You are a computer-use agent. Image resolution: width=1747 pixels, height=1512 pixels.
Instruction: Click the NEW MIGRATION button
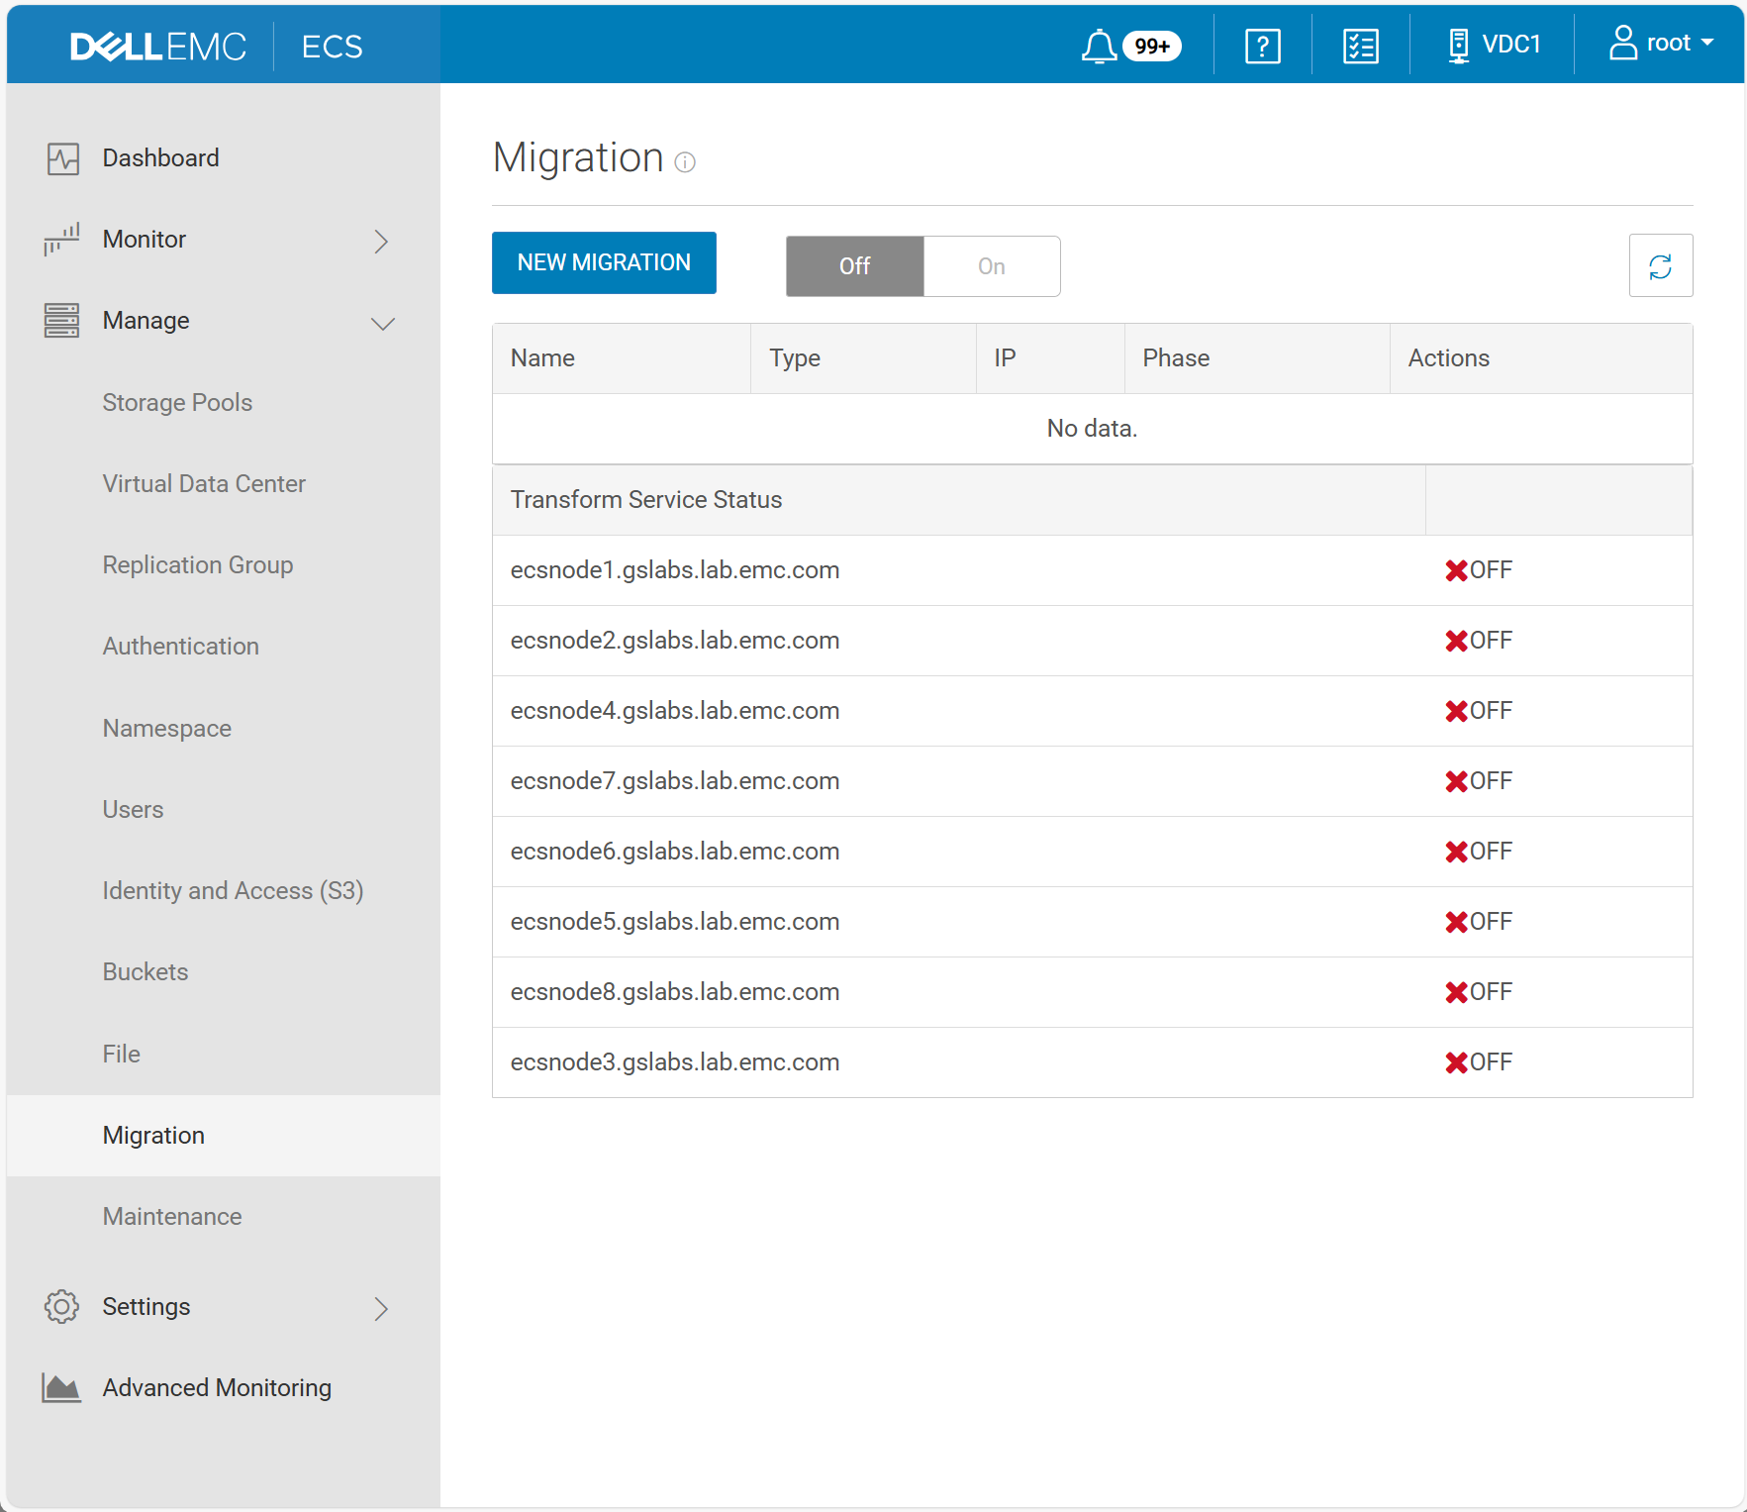[604, 262]
